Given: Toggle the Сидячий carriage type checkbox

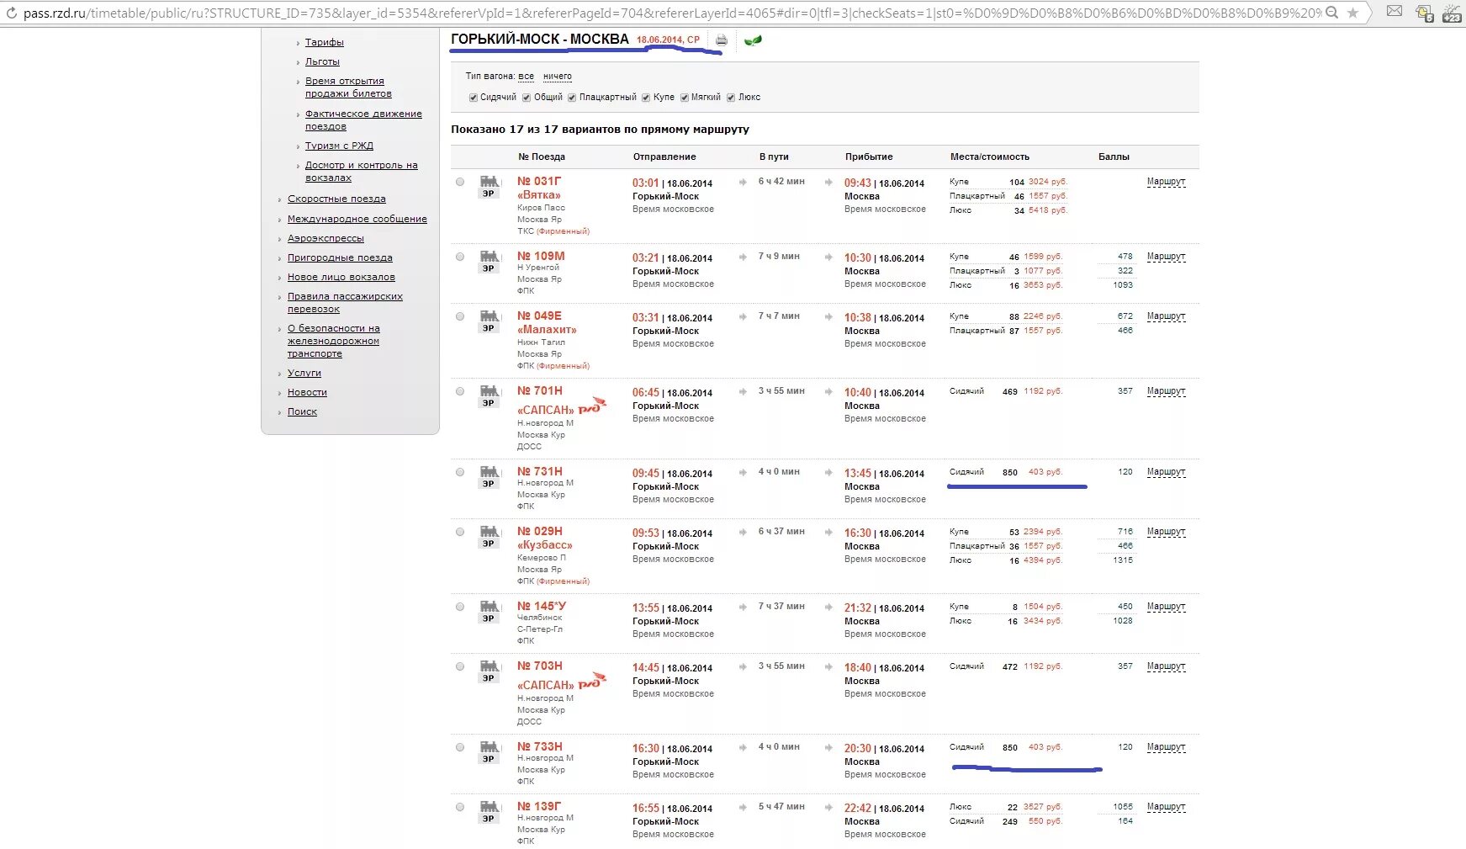Looking at the screenshot, I should [x=473, y=98].
